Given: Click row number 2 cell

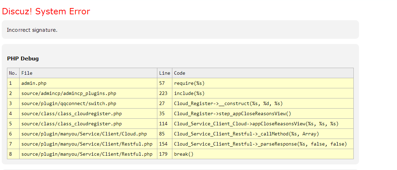Looking at the screenshot, I should click(x=13, y=93).
